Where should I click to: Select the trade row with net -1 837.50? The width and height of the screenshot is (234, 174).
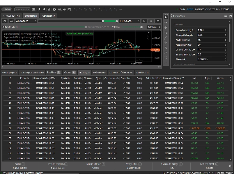click(115, 128)
